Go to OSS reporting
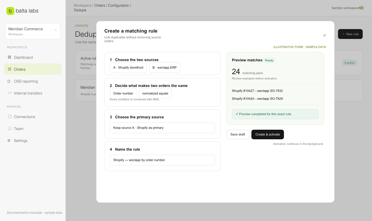Image resolution: width=372 pixels, height=221 pixels. (33, 81)
